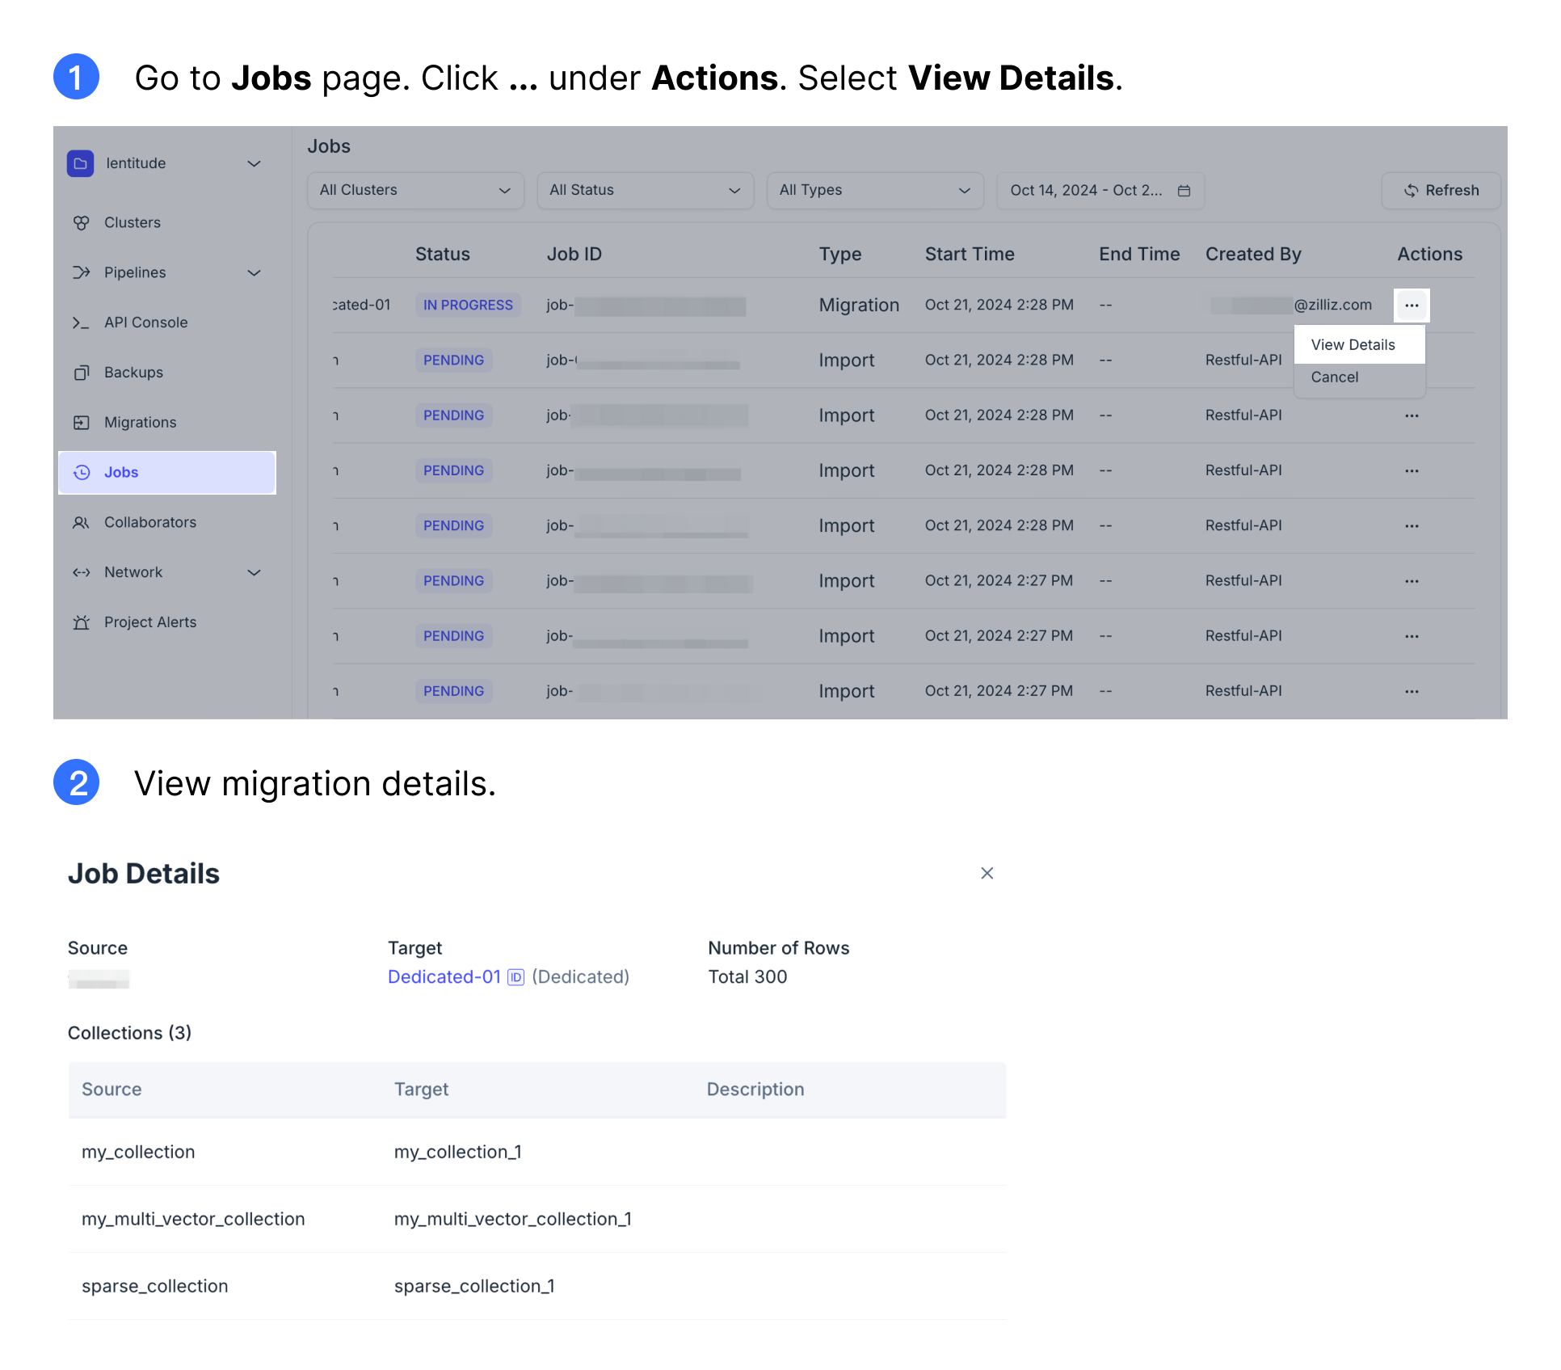Click the Refresh button

[1441, 191]
